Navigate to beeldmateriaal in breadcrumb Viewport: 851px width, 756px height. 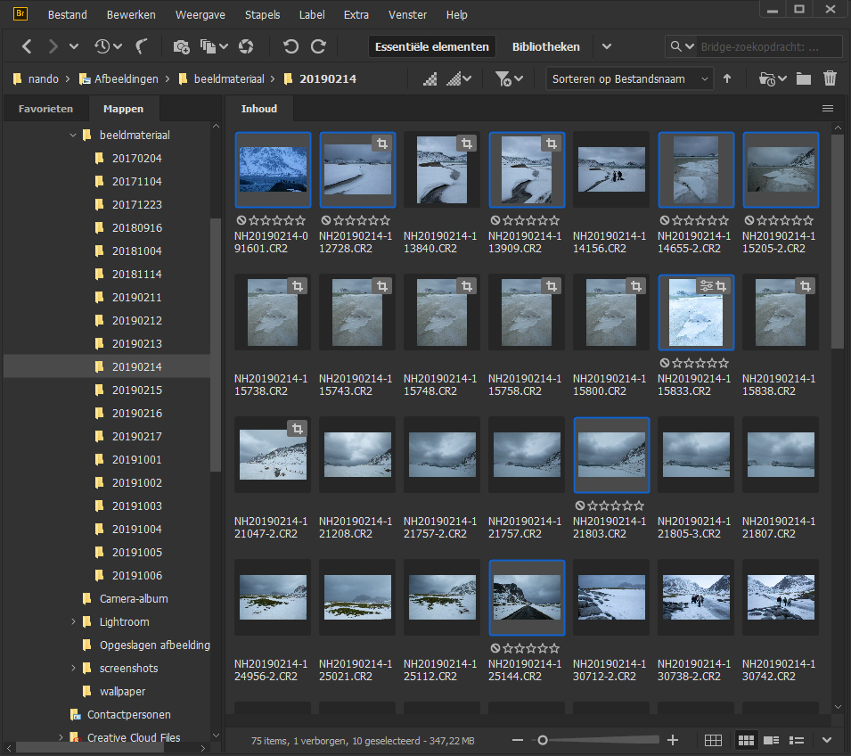pos(228,79)
